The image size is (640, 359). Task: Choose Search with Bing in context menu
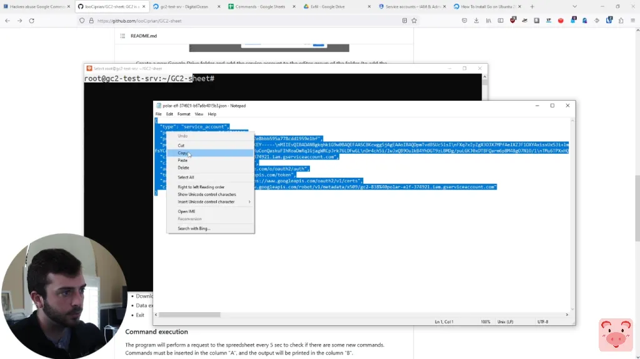tap(210, 229)
